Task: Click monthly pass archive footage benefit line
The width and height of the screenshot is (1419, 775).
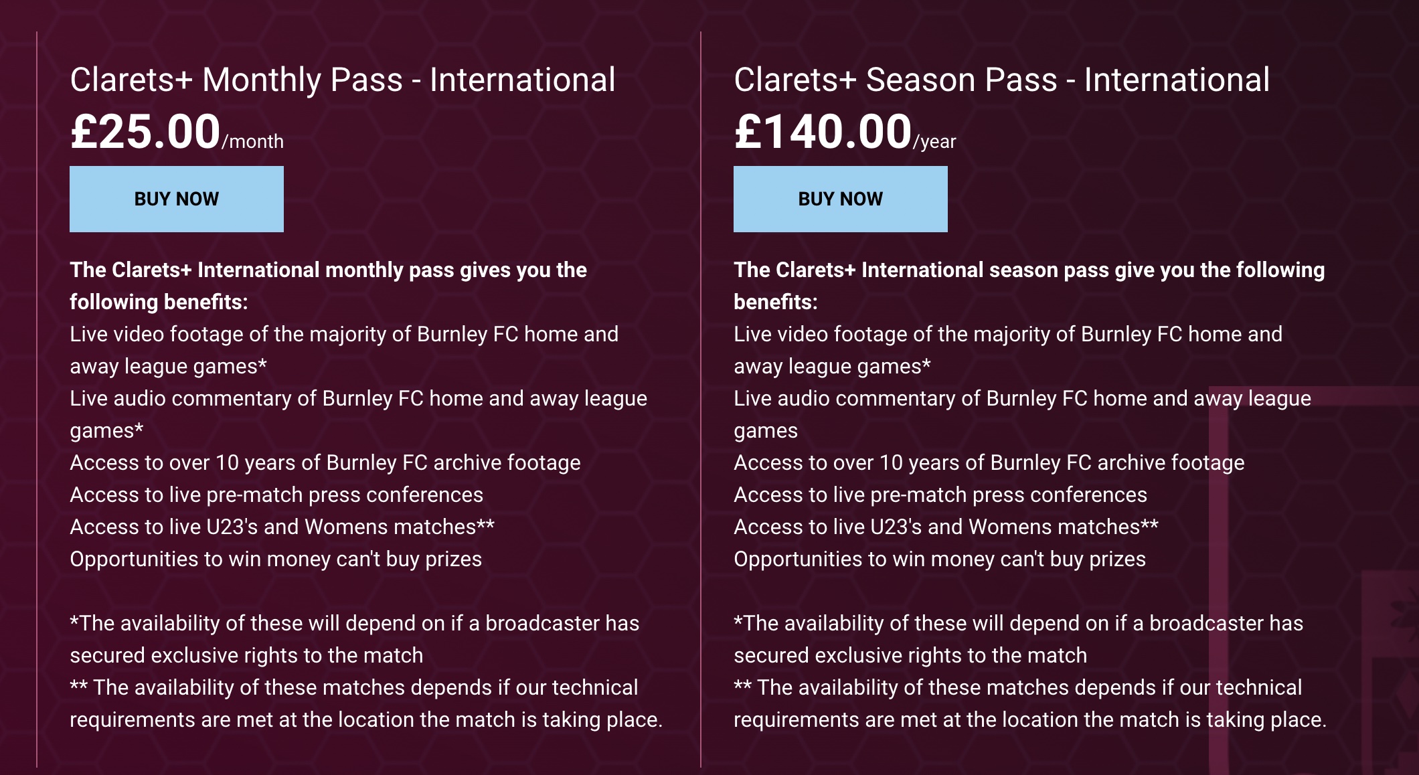Action: tap(325, 462)
